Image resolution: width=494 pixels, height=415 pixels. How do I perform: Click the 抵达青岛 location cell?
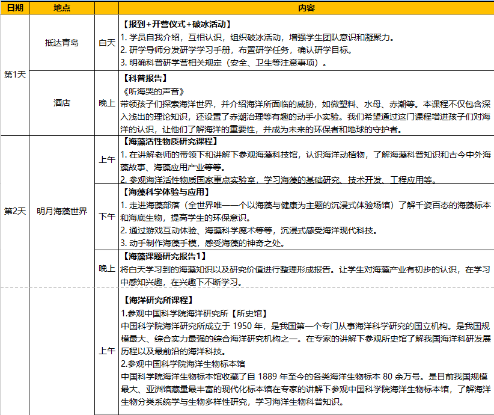point(62,43)
